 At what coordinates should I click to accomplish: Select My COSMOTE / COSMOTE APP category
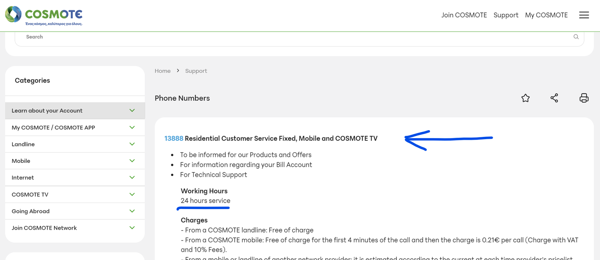click(53, 128)
